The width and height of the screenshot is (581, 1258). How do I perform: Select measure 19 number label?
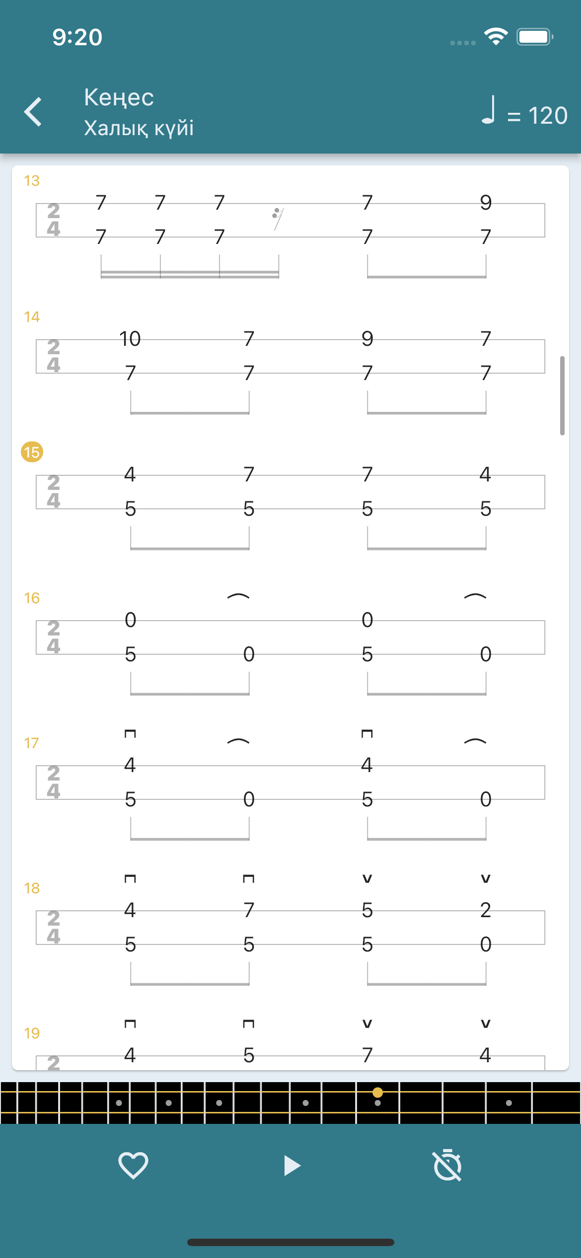32,1033
